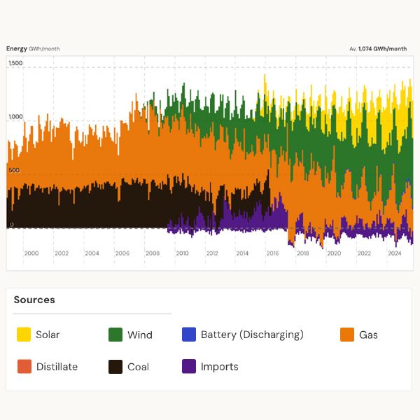Click the blue Battery (Discharging) swatch
The height and width of the screenshot is (420, 420).
click(x=188, y=335)
